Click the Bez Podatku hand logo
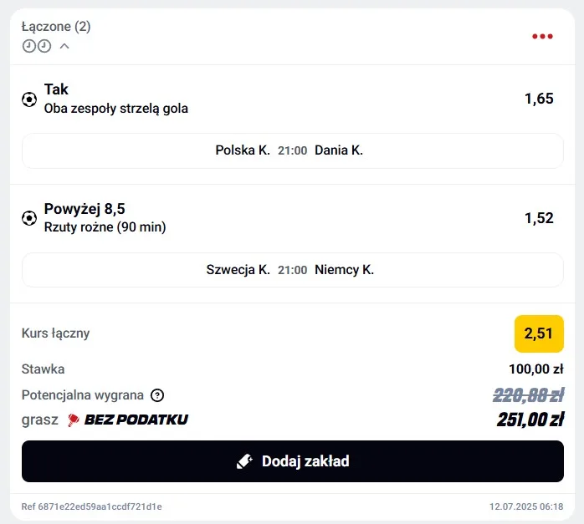Image resolution: width=584 pixels, height=524 pixels. coord(73,420)
